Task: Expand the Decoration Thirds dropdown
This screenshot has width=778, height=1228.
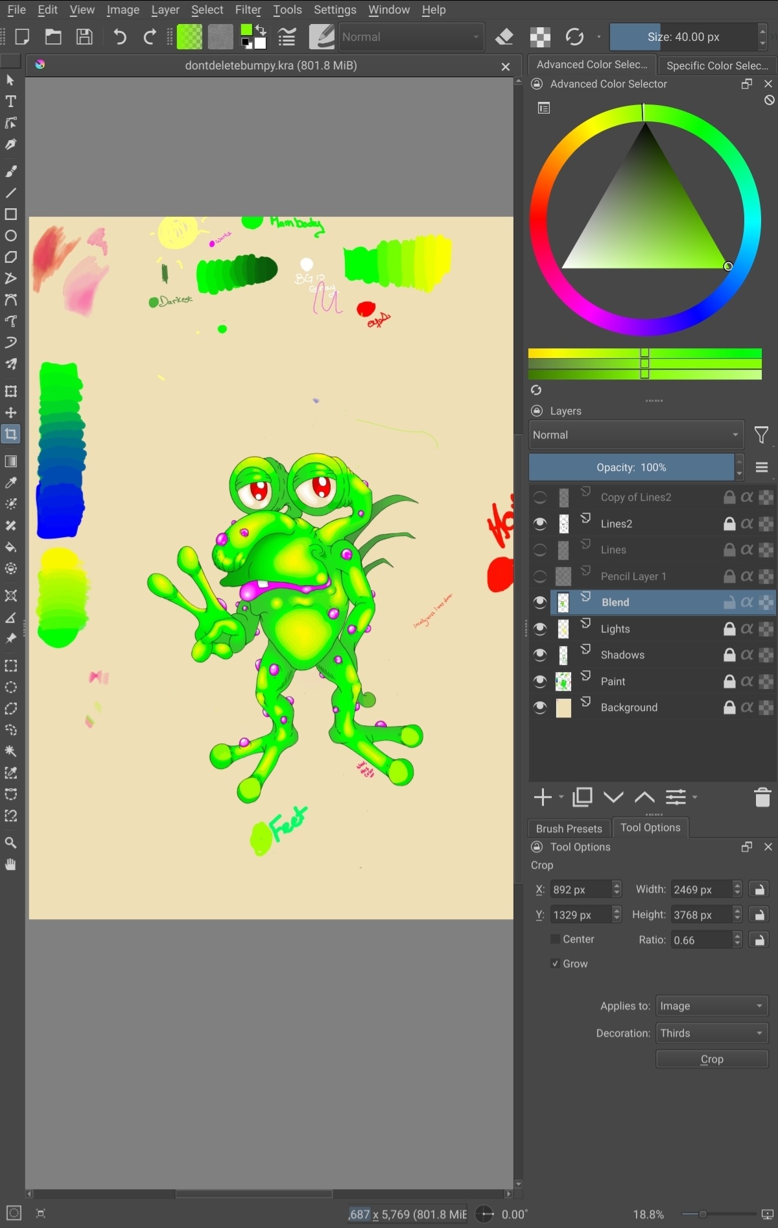Action: pyautogui.click(x=711, y=1033)
